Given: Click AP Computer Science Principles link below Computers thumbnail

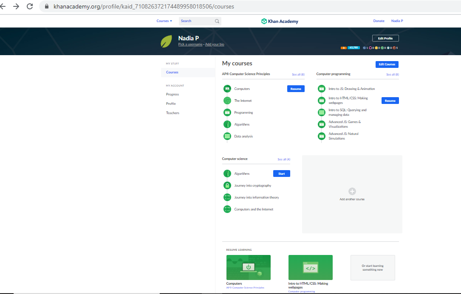Looking at the screenshot, I should (x=245, y=288).
